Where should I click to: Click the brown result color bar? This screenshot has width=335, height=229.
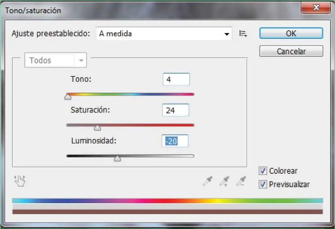167,212
